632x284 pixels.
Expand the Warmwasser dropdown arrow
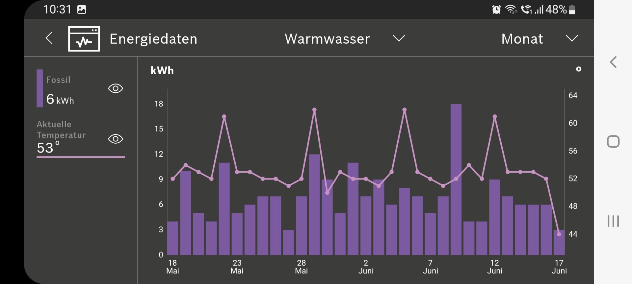[399, 38]
